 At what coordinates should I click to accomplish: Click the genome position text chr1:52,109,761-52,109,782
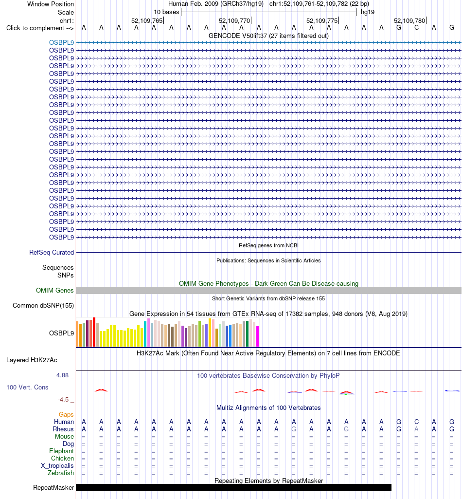(308, 4)
